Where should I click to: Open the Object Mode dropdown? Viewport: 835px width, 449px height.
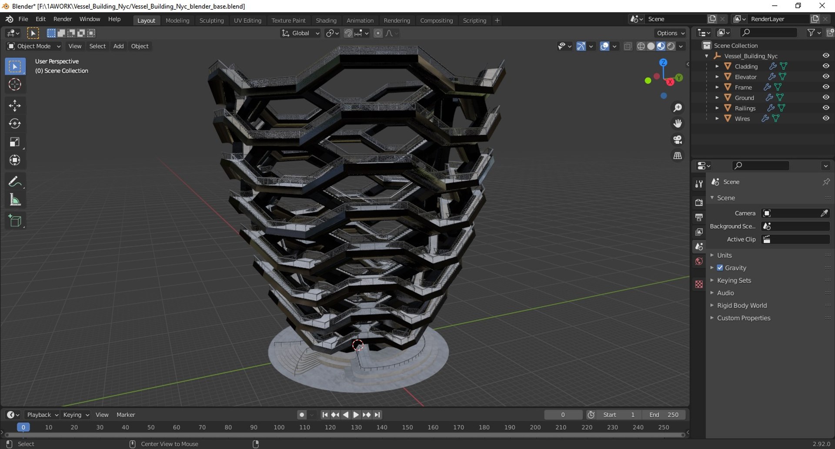coord(34,46)
